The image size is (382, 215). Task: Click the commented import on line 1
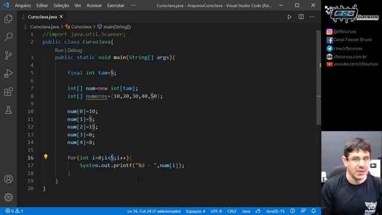pyautogui.click(x=84, y=34)
